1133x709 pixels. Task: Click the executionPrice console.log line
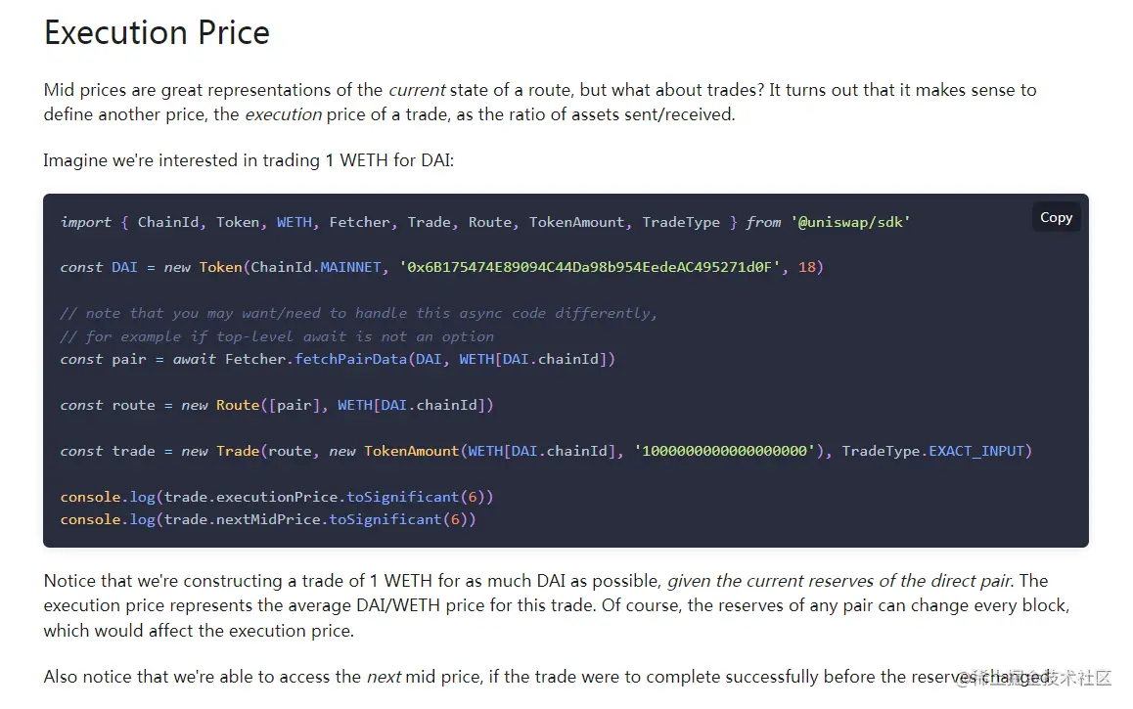(x=277, y=497)
